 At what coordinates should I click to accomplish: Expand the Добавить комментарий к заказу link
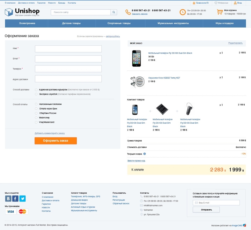[50, 133]
